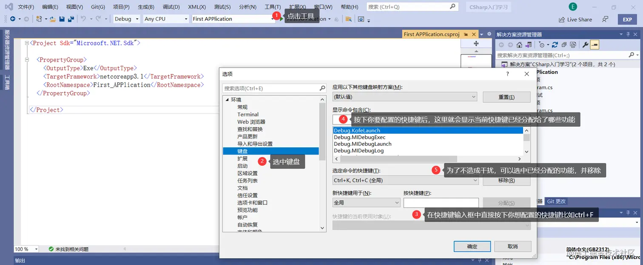Collapse the Project Sdk XML element
This screenshot has width=643, height=265.
pos(27,43)
